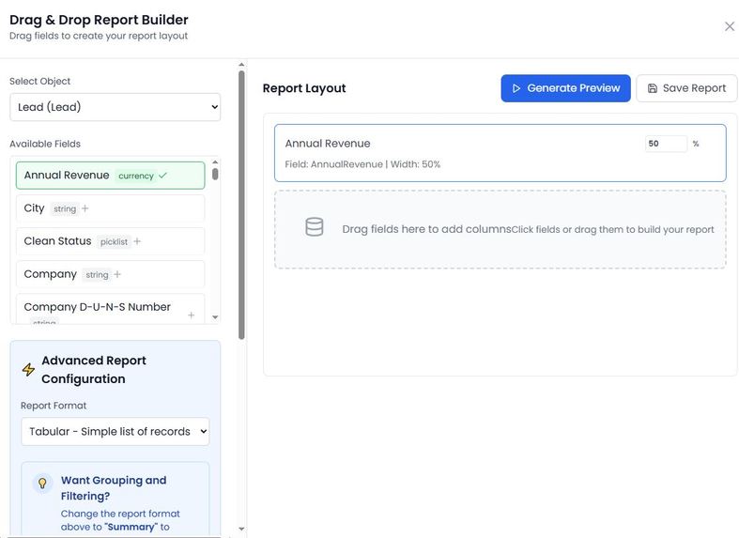The width and height of the screenshot is (739, 538).
Task: Click the fields list scroll down arrow
Action: pos(215,317)
